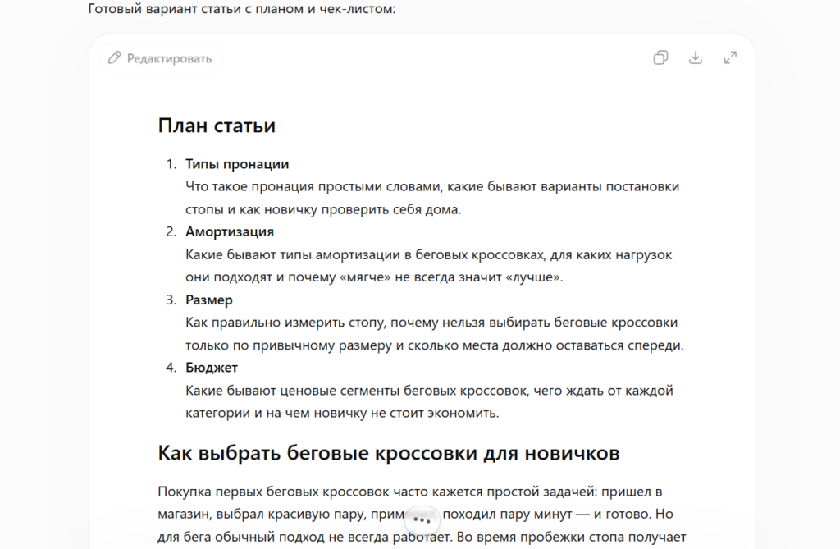Copy the article with the copy icon
The image size is (840, 549).
click(x=660, y=58)
